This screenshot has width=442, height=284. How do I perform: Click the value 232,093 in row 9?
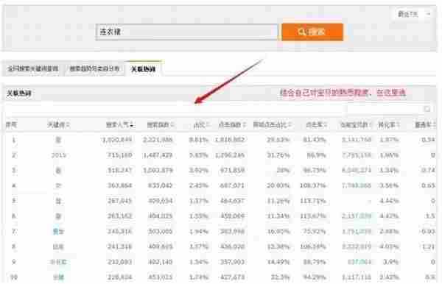pos(120,262)
